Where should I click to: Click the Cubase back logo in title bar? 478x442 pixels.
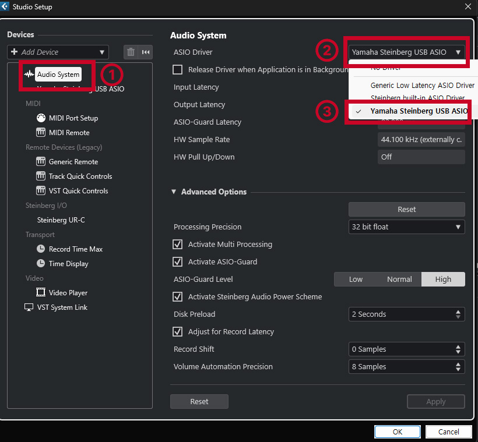coord(5,6)
